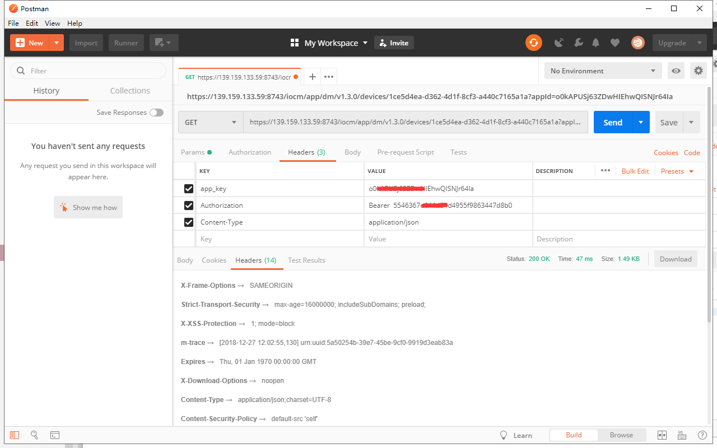Click the two-pane layout icon
This screenshot has width=717, height=448.
click(662, 435)
